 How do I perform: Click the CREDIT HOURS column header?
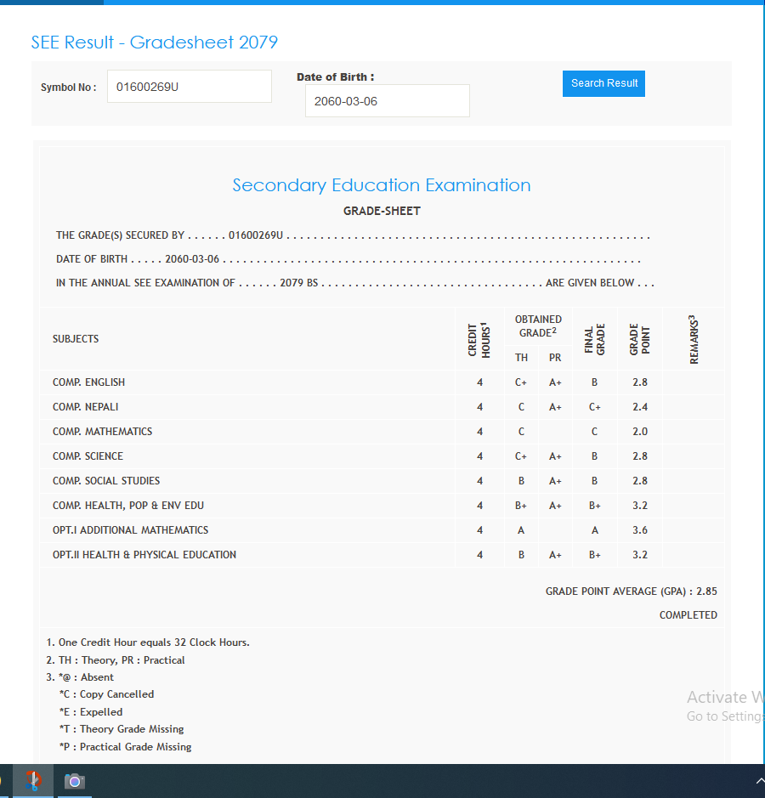479,339
